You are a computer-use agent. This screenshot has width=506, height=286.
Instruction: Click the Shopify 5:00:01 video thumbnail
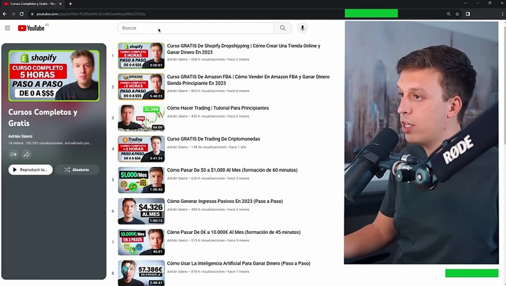coord(141,56)
